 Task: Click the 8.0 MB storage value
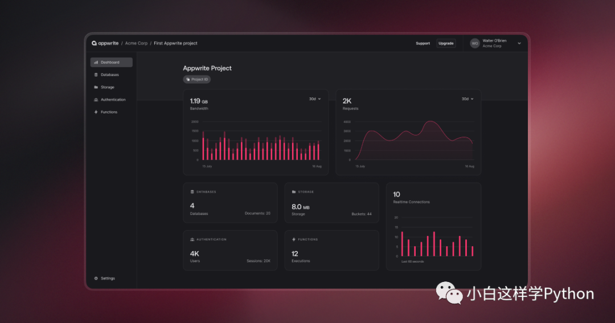click(x=301, y=207)
